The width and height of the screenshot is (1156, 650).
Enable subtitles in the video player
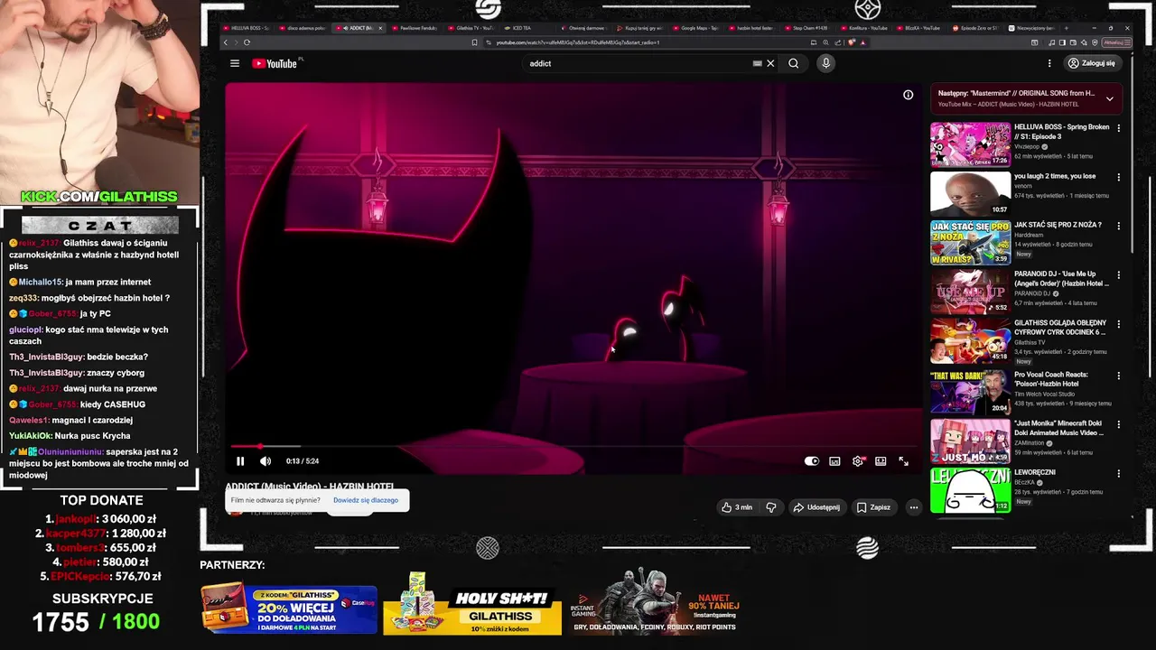834,461
